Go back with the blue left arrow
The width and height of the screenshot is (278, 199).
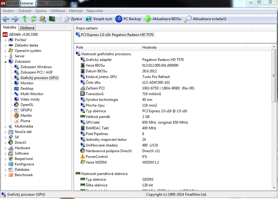6,19
